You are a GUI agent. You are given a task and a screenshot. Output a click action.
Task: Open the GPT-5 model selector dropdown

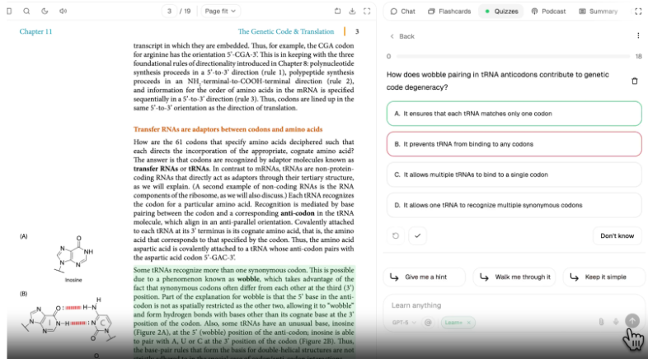click(x=402, y=322)
